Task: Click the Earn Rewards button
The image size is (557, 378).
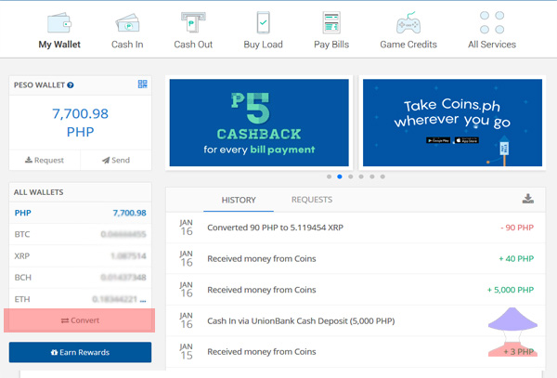Action: [x=80, y=352]
